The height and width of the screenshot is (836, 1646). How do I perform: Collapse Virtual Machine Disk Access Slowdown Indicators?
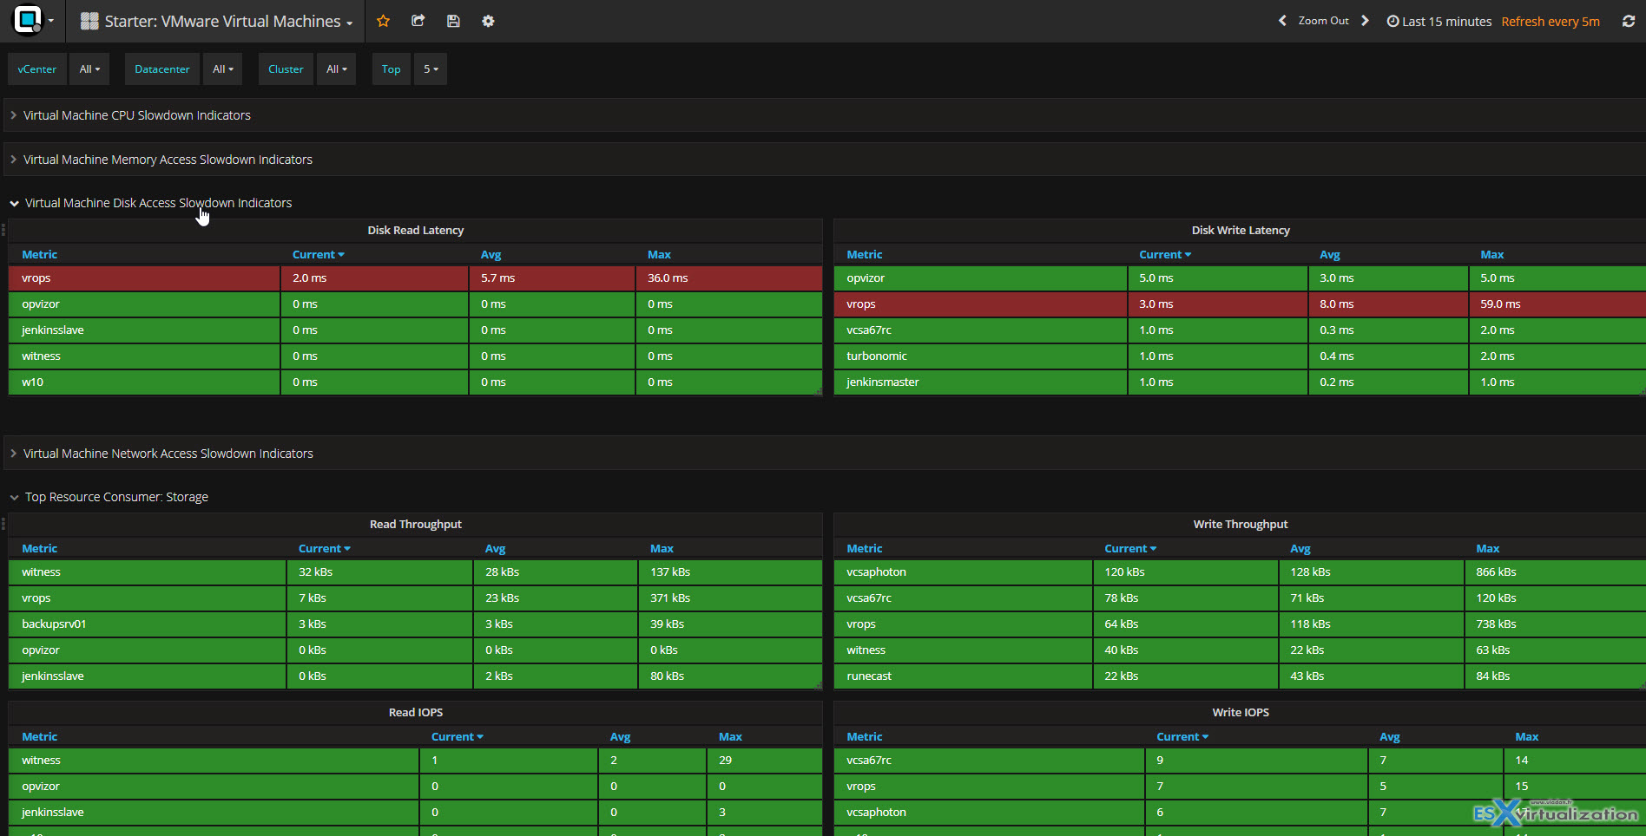[158, 203]
